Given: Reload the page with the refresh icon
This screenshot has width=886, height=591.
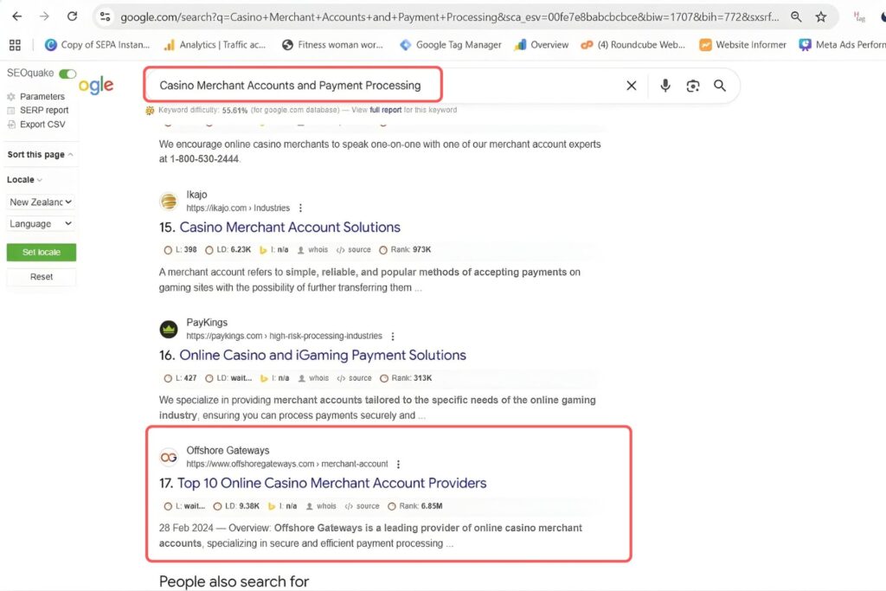Looking at the screenshot, I should [x=73, y=16].
